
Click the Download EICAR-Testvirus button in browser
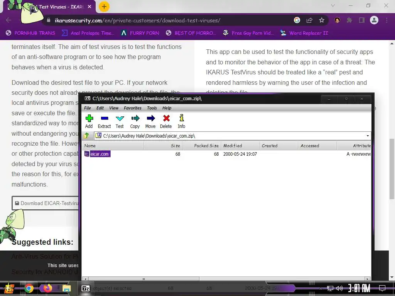point(46,203)
